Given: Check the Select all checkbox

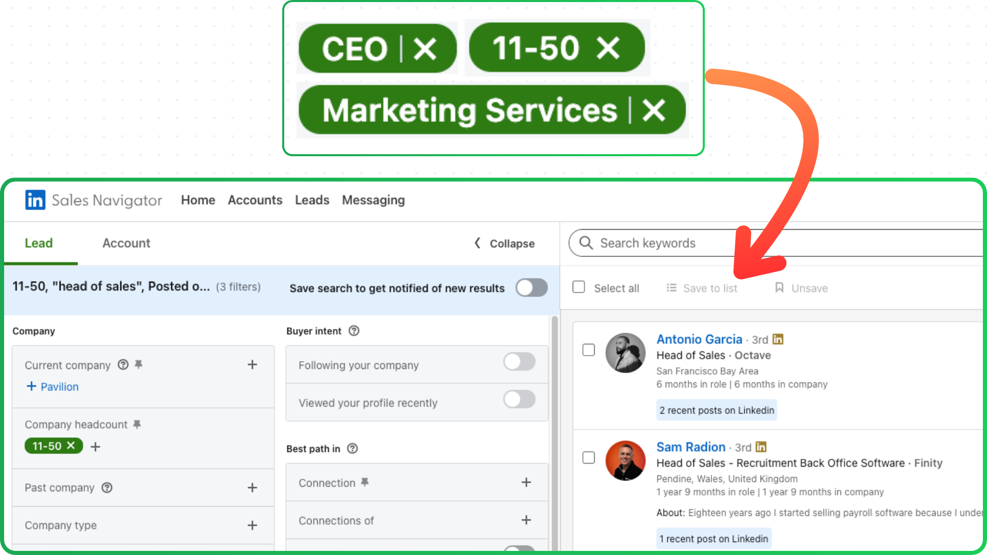Looking at the screenshot, I should [x=579, y=287].
